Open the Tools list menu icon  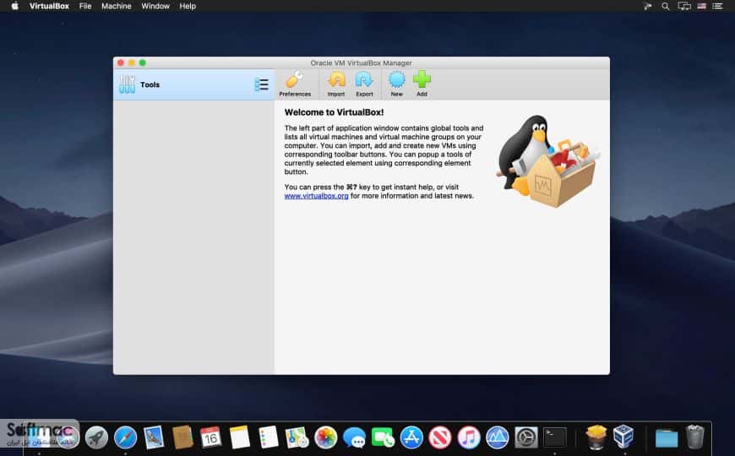(262, 84)
